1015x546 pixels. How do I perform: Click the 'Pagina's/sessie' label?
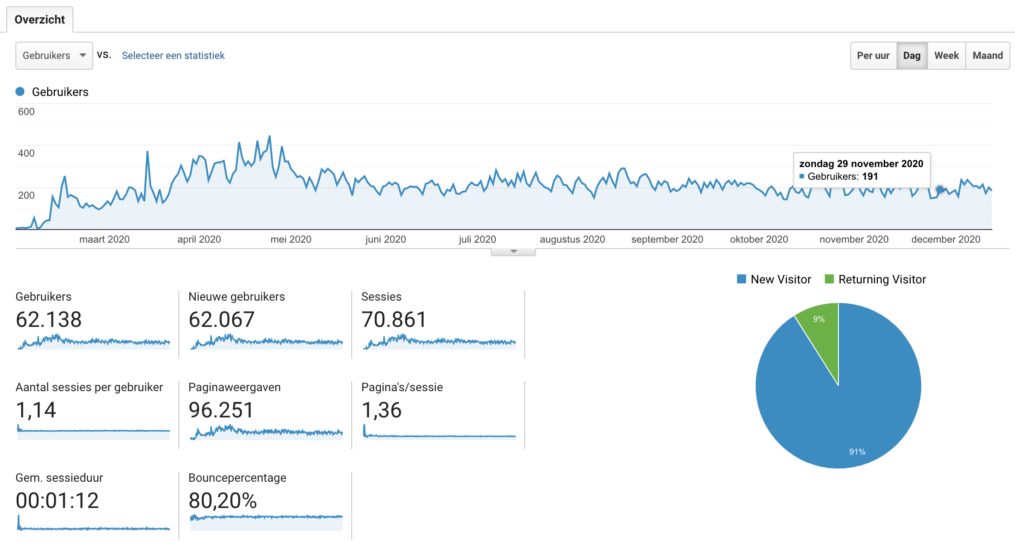pos(402,388)
